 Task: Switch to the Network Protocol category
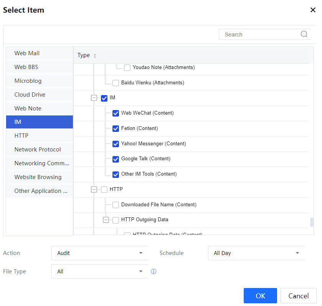click(39, 150)
